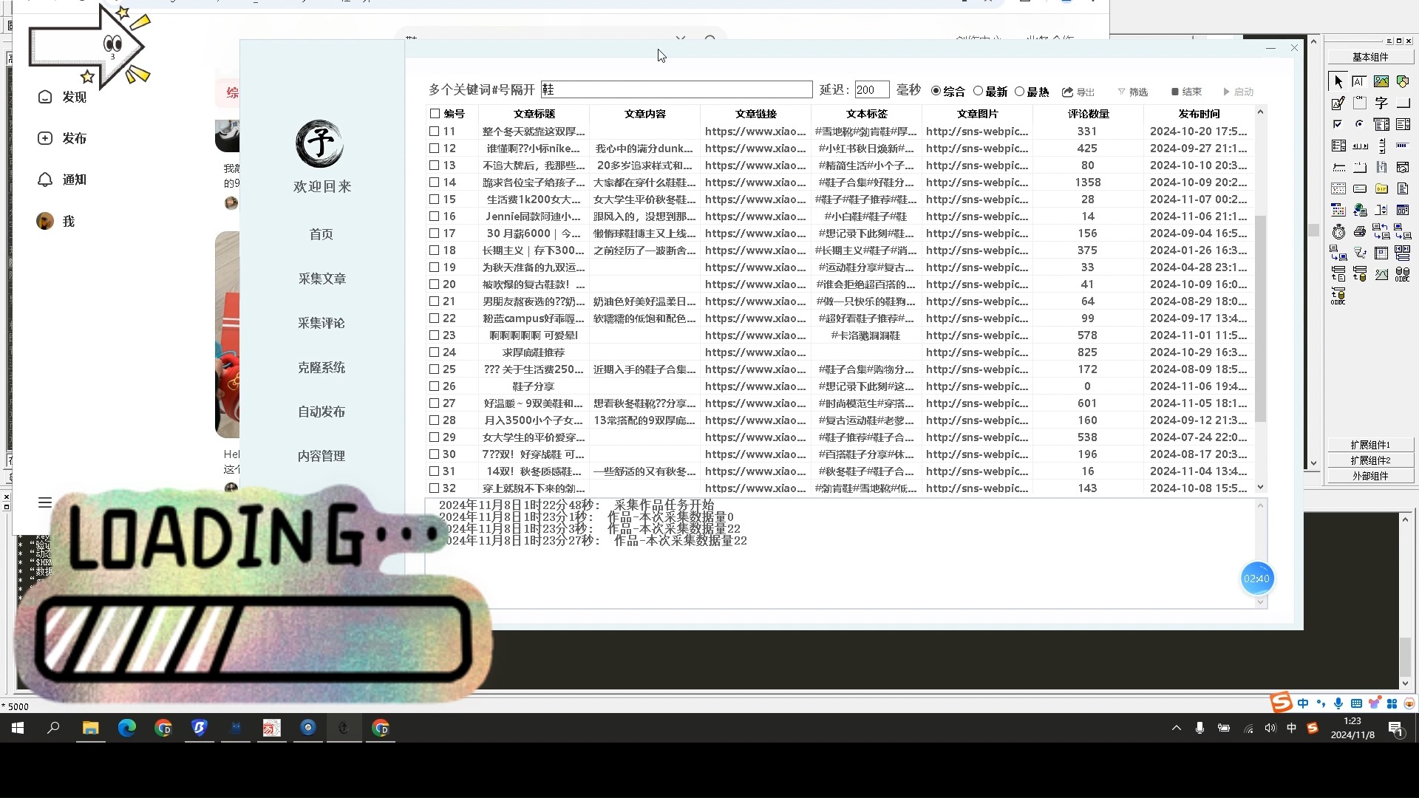1419x798 pixels.
Task: Check the checkbox for row 18
Action: [x=435, y=250]
